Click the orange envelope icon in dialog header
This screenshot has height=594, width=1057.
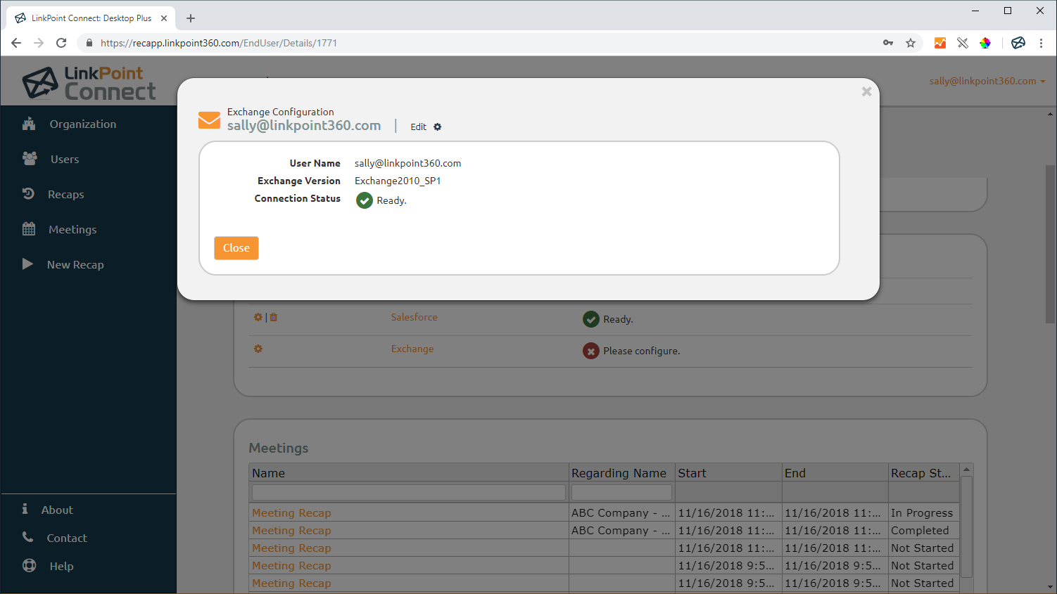pos(209,120)
